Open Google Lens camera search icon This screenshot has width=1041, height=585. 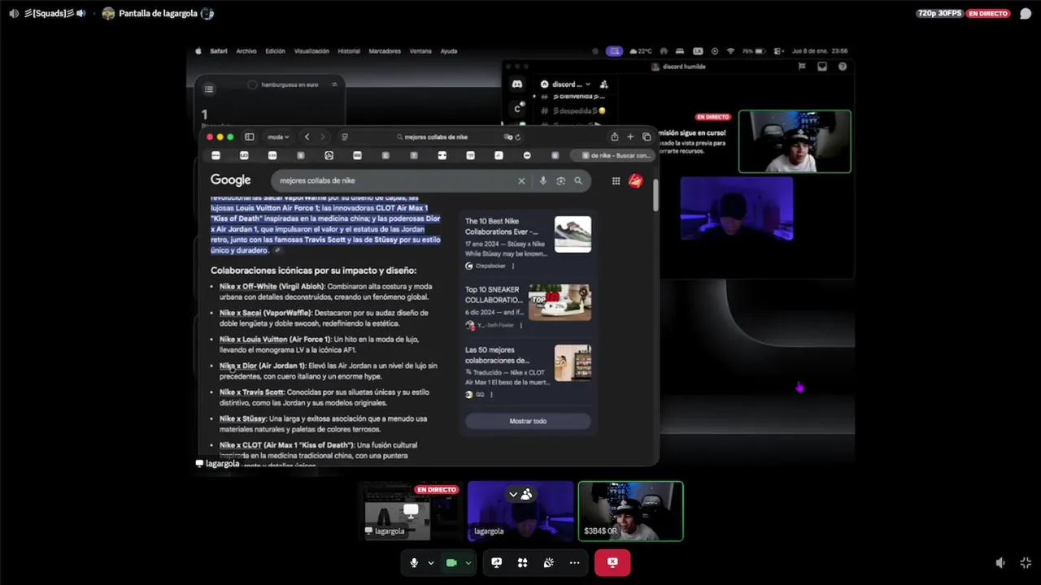point(560,180)
